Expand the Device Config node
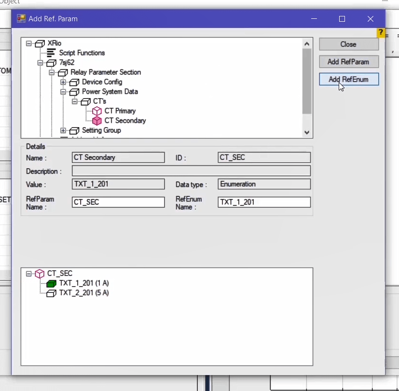 click(x=63, y=82)
